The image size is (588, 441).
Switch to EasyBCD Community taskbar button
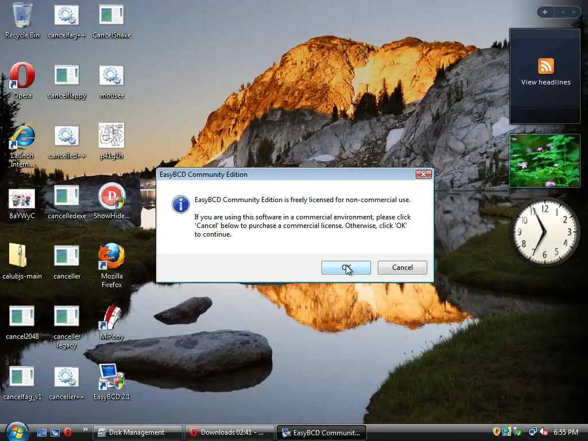point(321,432)
